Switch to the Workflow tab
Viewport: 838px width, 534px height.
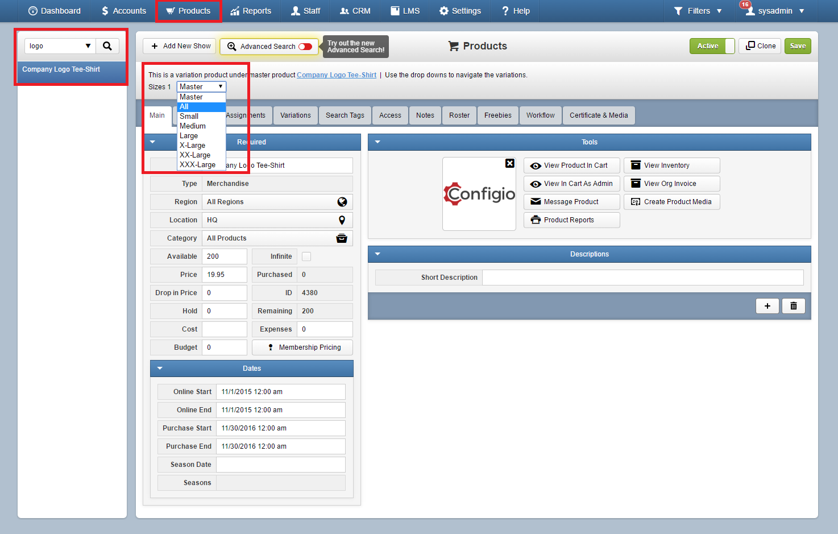pyautogui.click(x=541, y=115)
